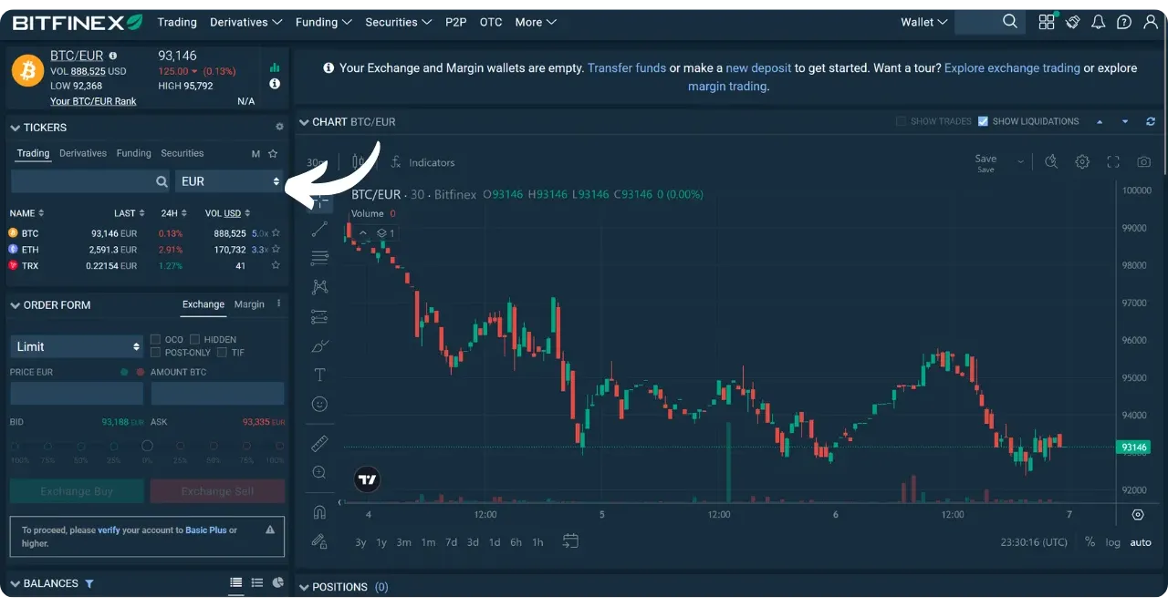Select the trend line drawing tool
This screenshot has width=1168, height=607.
[319, 229]
